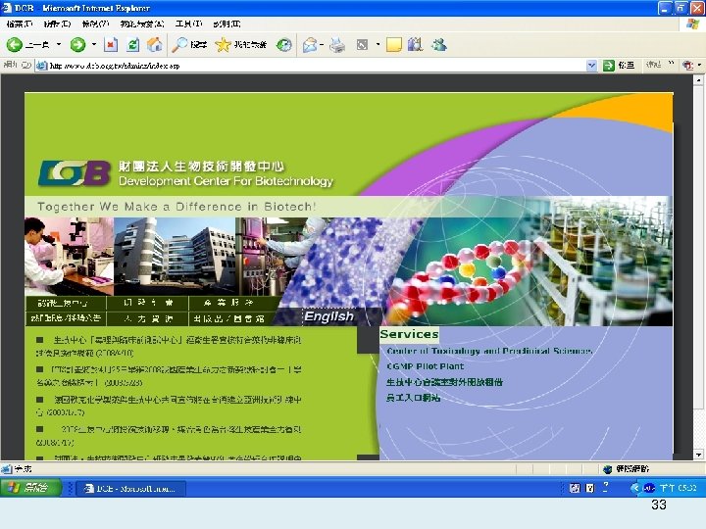Click the green Forward arrow button

[x=77, y=44]
